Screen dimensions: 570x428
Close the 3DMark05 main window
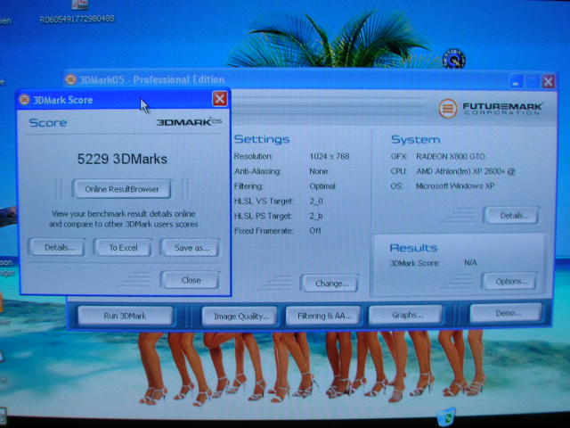[549, 81]
